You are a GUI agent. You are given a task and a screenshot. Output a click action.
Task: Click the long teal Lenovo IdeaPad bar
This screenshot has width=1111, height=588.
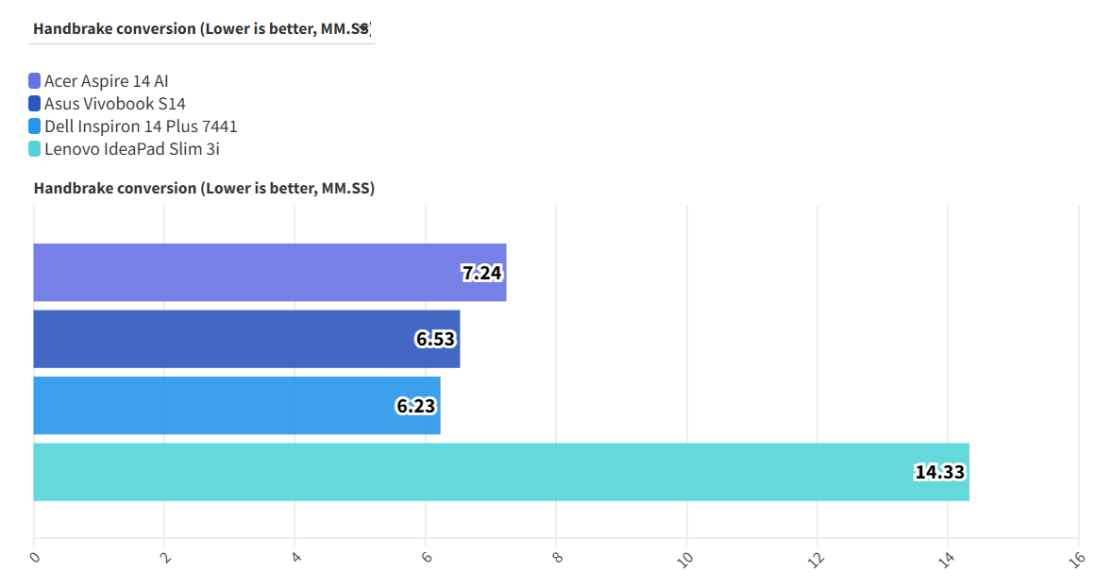pyautogui.click(x=472, y=472)
